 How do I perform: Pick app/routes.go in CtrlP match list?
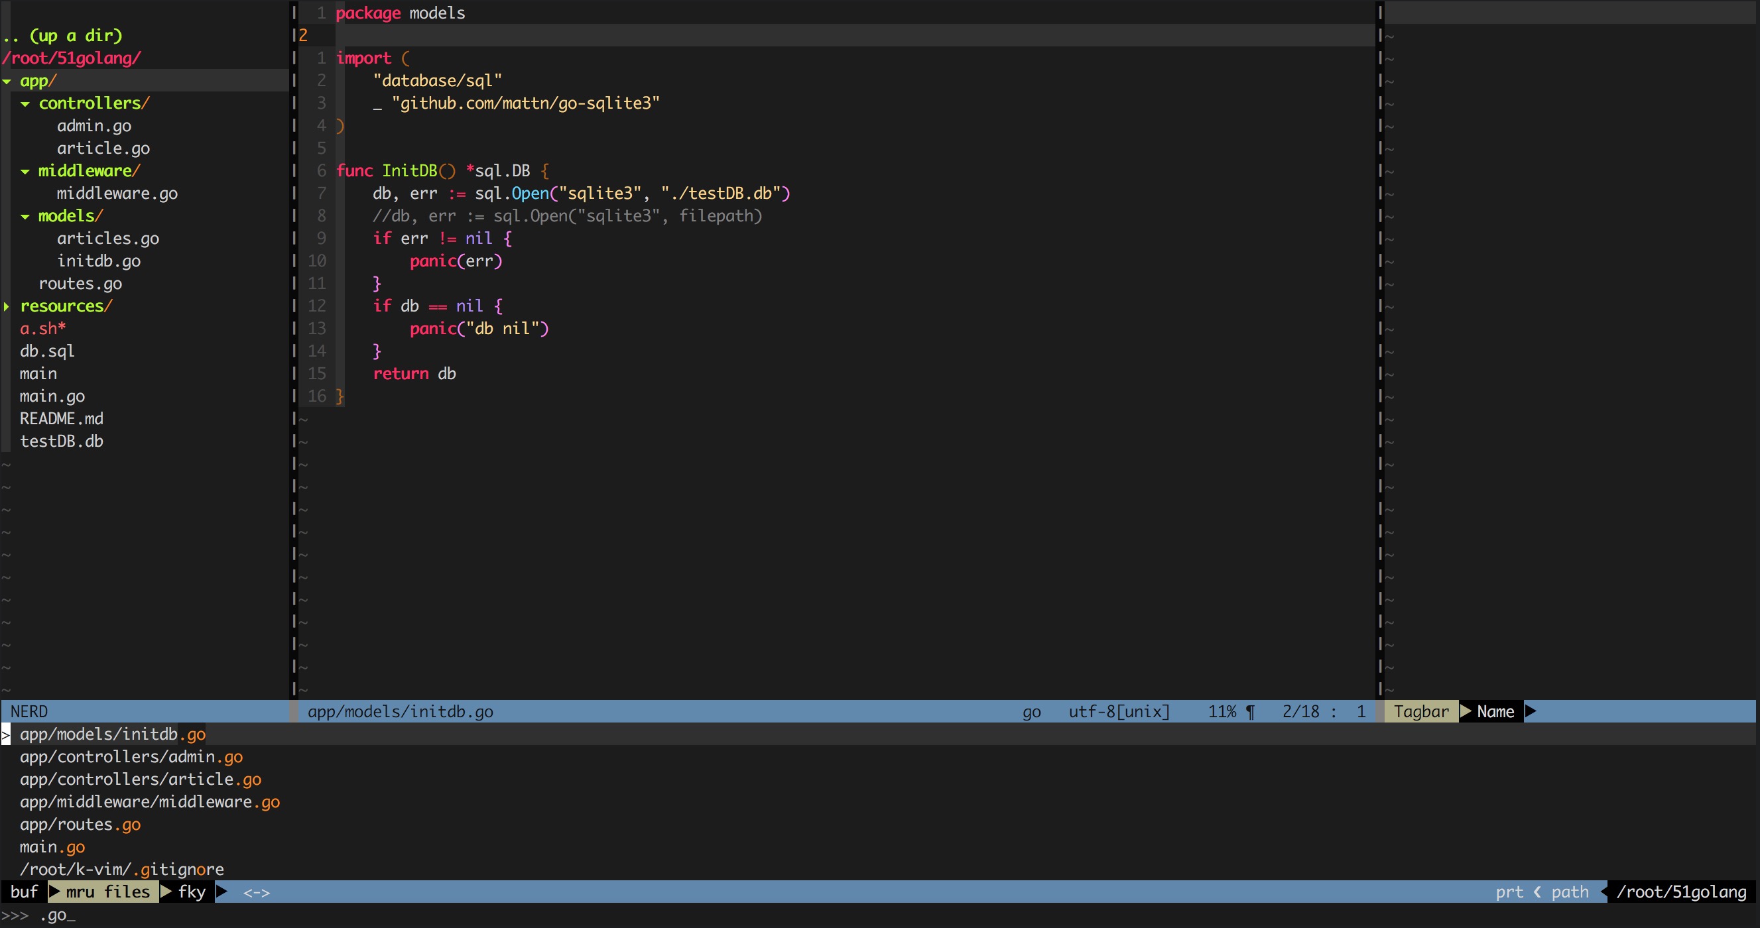point(80,824)
